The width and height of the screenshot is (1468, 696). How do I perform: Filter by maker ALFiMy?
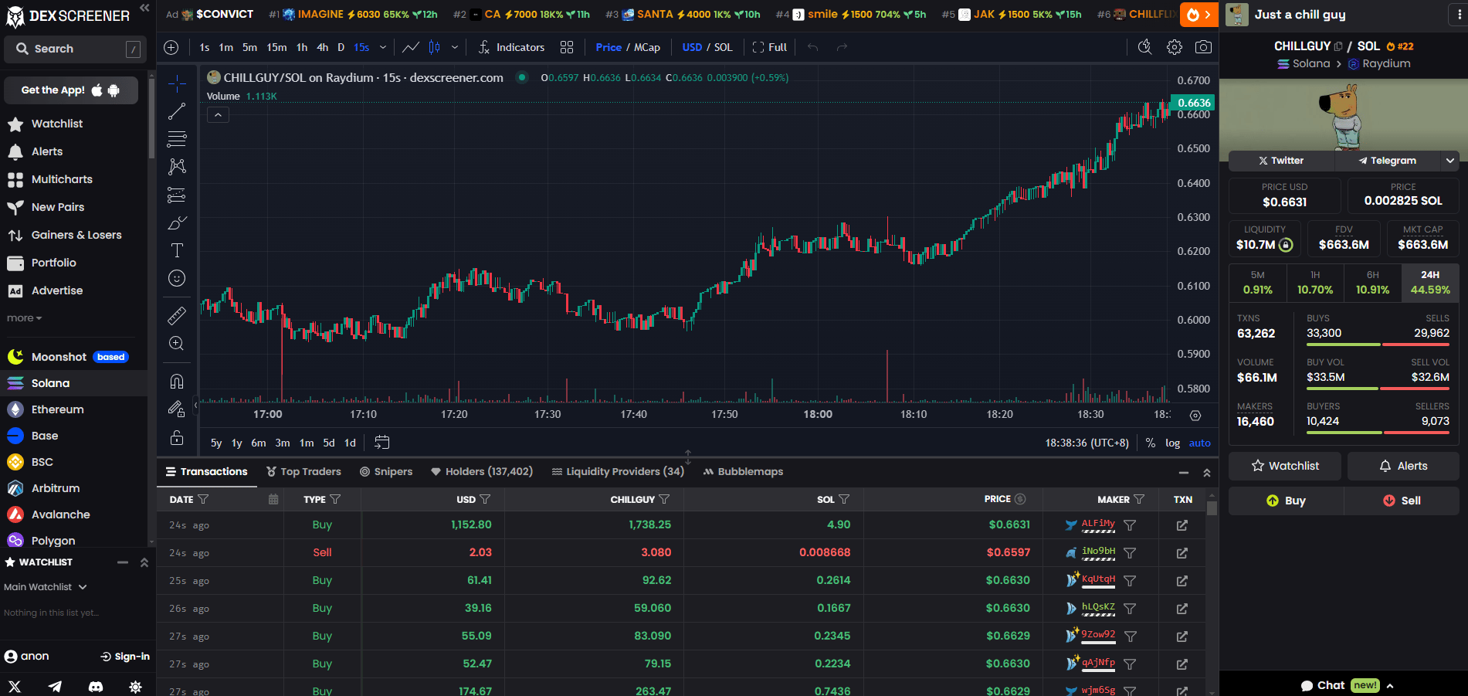pyautogui.click(x=1130, y=525)
